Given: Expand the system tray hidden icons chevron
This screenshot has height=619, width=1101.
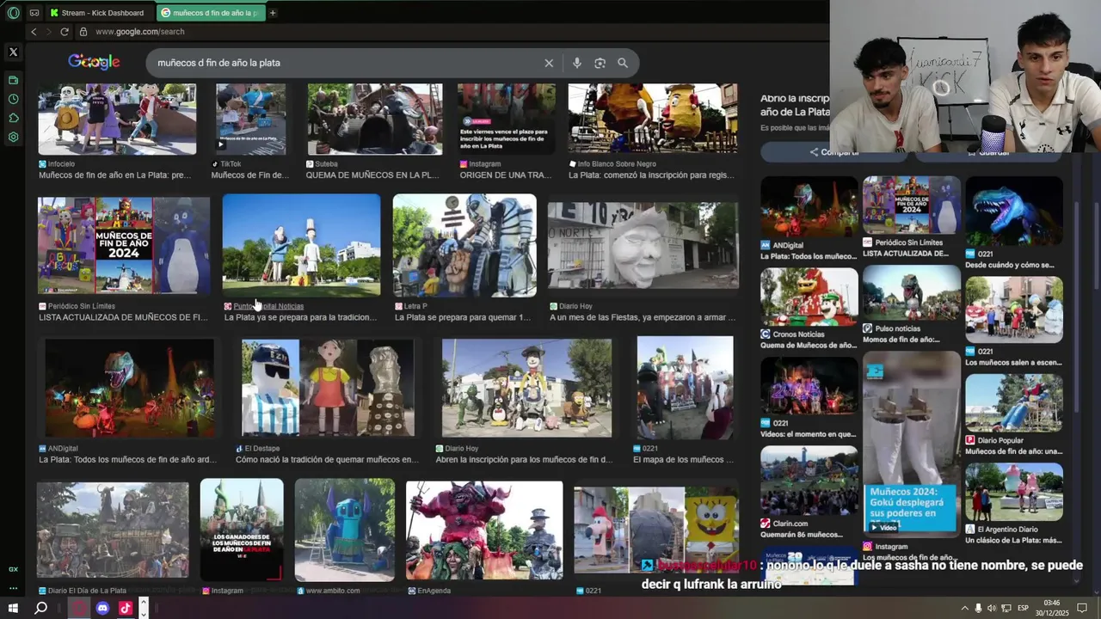Looking at the screenshot, I should pos(964,609).
